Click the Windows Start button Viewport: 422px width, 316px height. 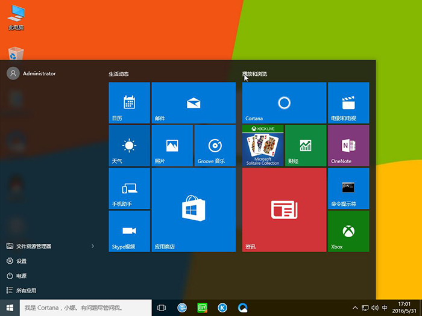tap(10, 308)
